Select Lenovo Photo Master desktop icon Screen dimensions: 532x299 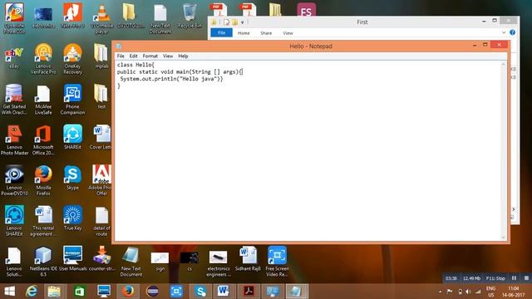tap(14, 140)
